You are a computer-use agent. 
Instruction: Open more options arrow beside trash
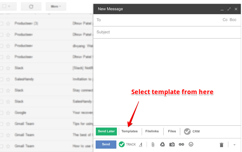click(x=235, y=145)
